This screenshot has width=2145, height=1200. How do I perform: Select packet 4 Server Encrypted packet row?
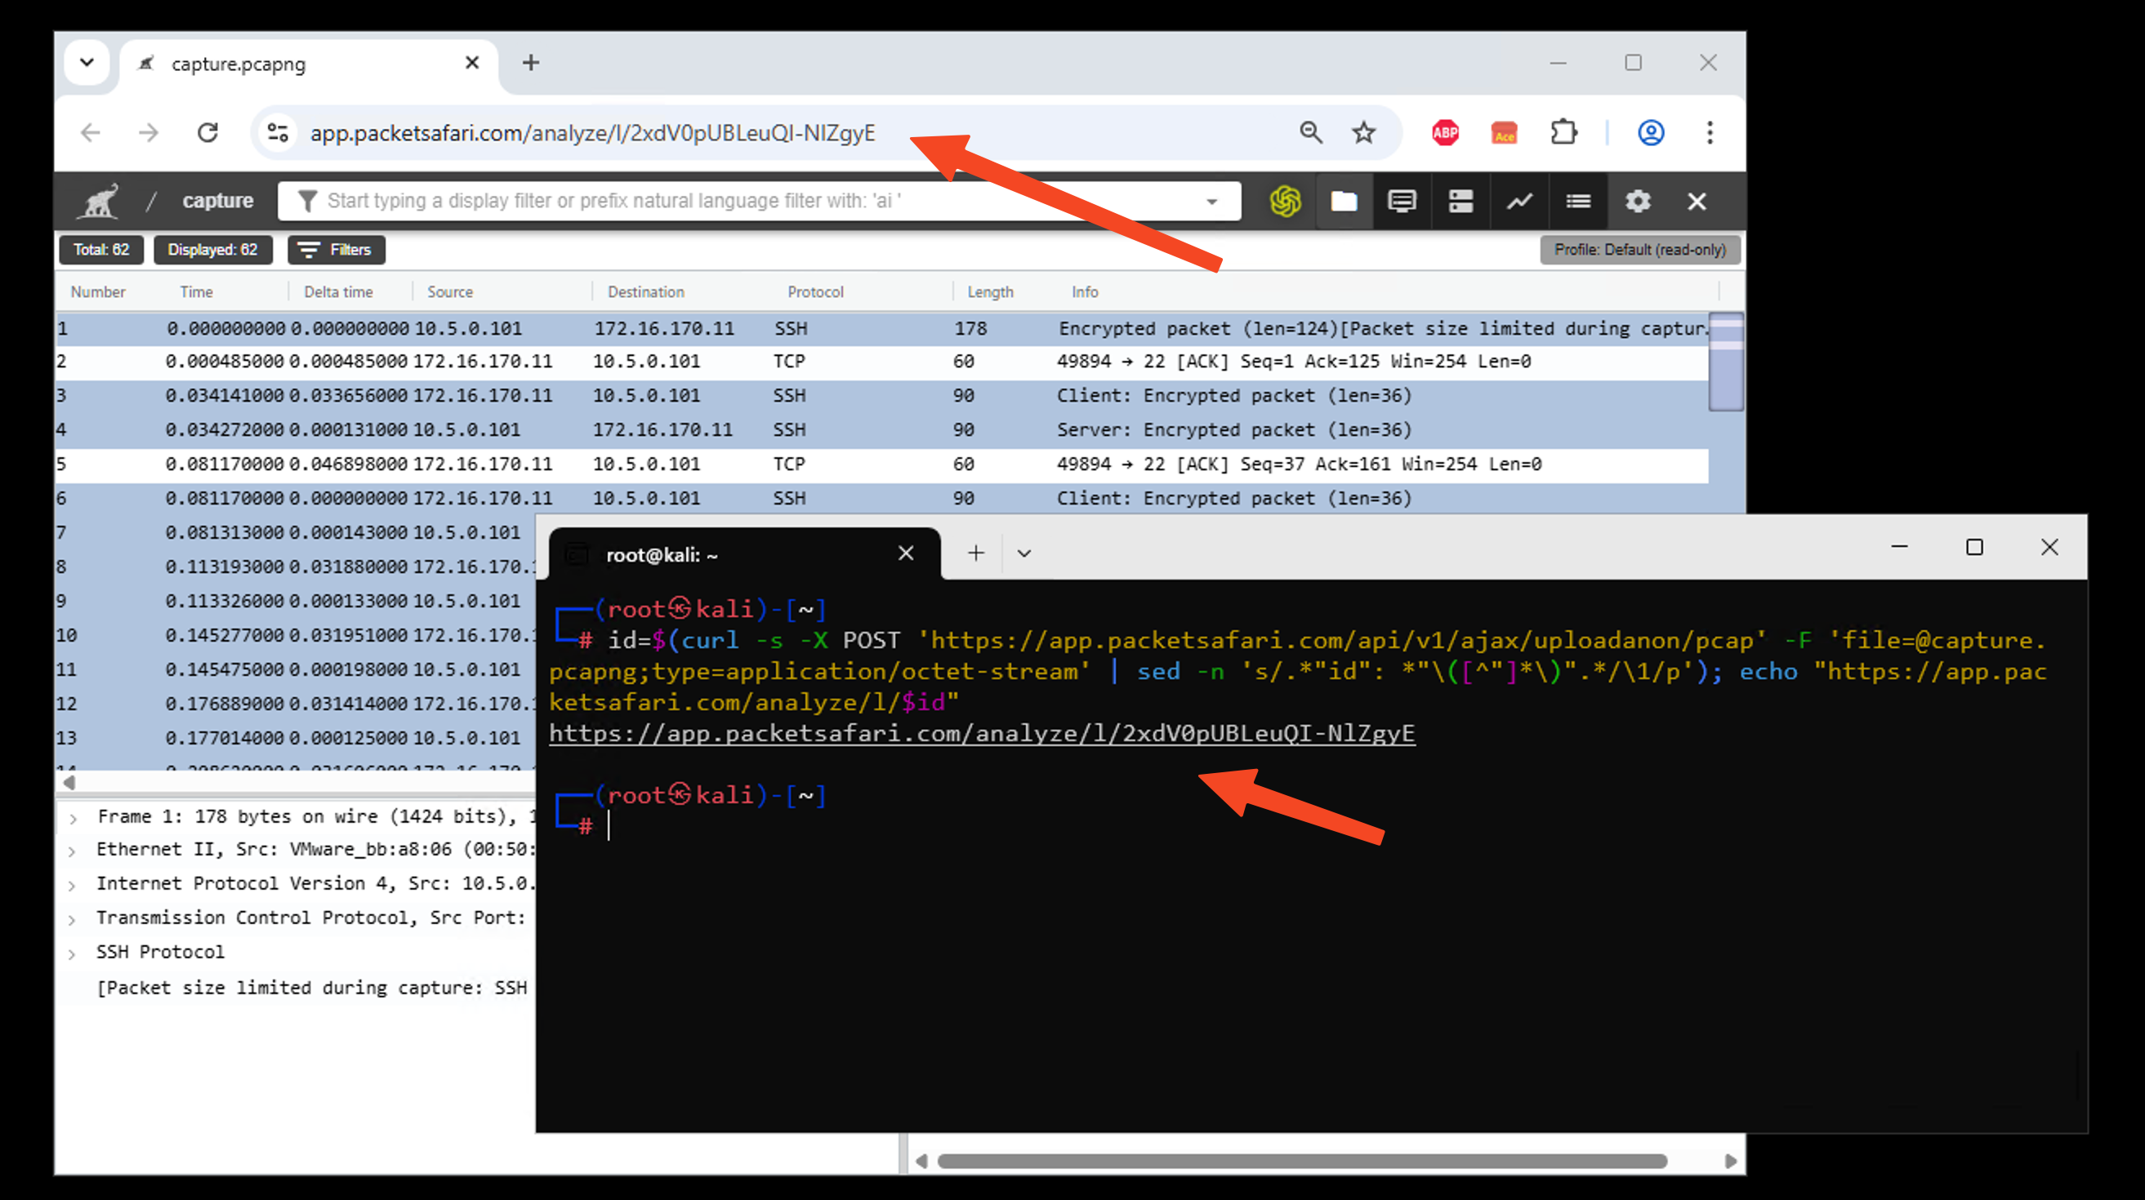pyautogui.click(x=882, y=430)
